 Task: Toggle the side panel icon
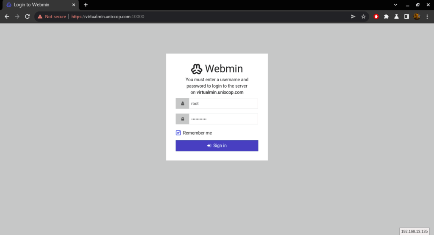click(x=406, y=17)
